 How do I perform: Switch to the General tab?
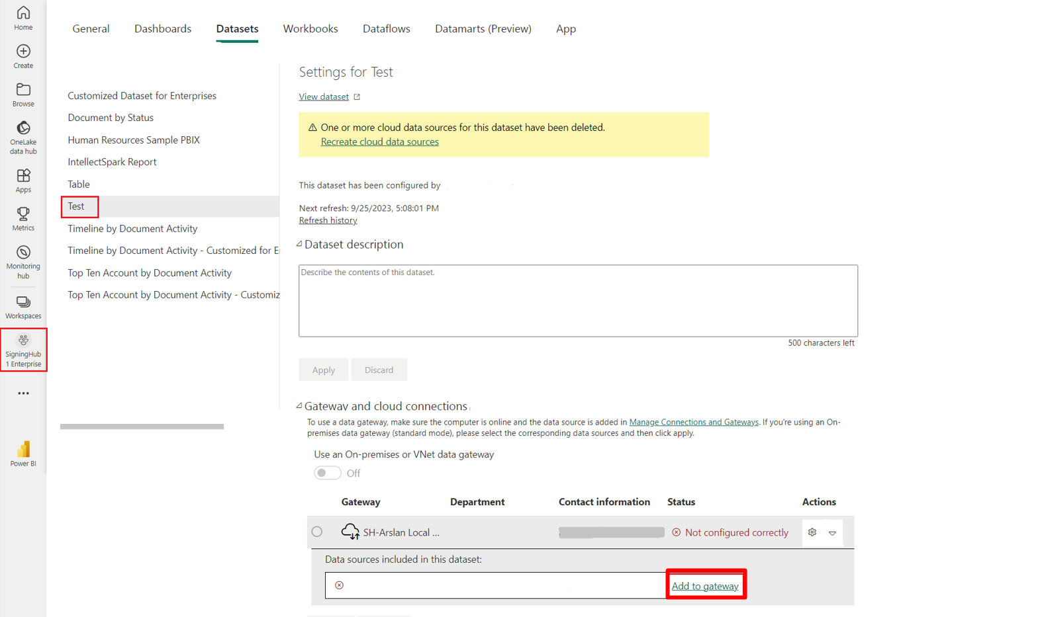(91, 28)
